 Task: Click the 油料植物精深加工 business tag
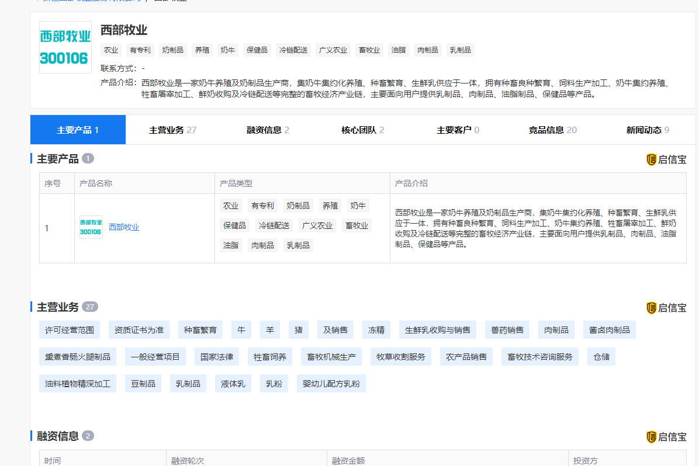(x=78, y=384)
